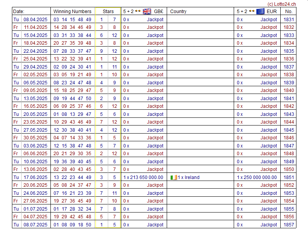
Task: Click the star icons beside GB£
Action: click(137, 11)
